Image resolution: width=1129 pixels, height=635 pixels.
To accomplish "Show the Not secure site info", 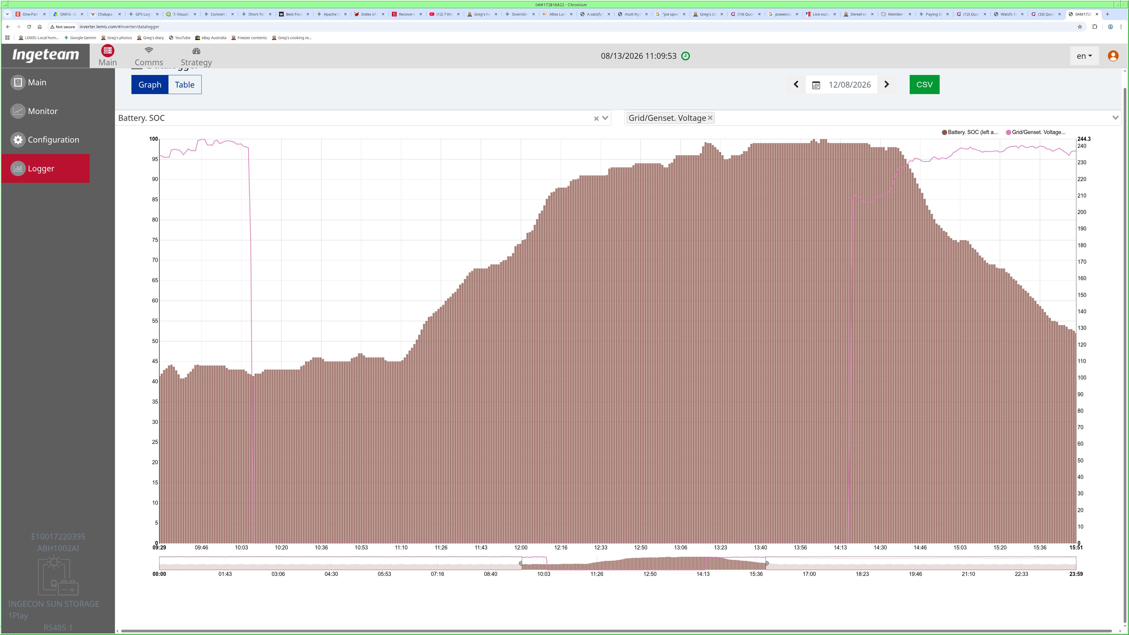I will (63, 27).
